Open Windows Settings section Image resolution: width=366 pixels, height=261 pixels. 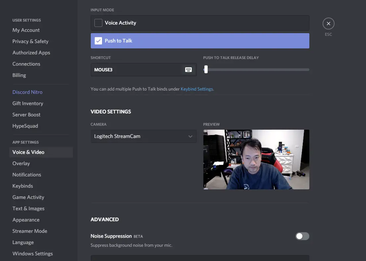click(x=32, y=253)
